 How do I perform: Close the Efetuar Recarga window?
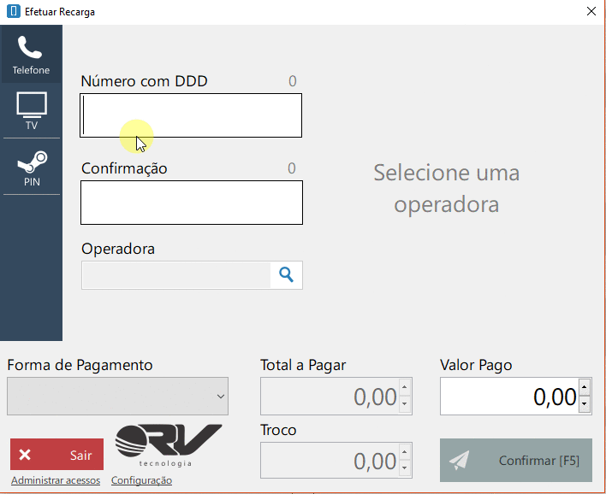click(x=591, y=12)
